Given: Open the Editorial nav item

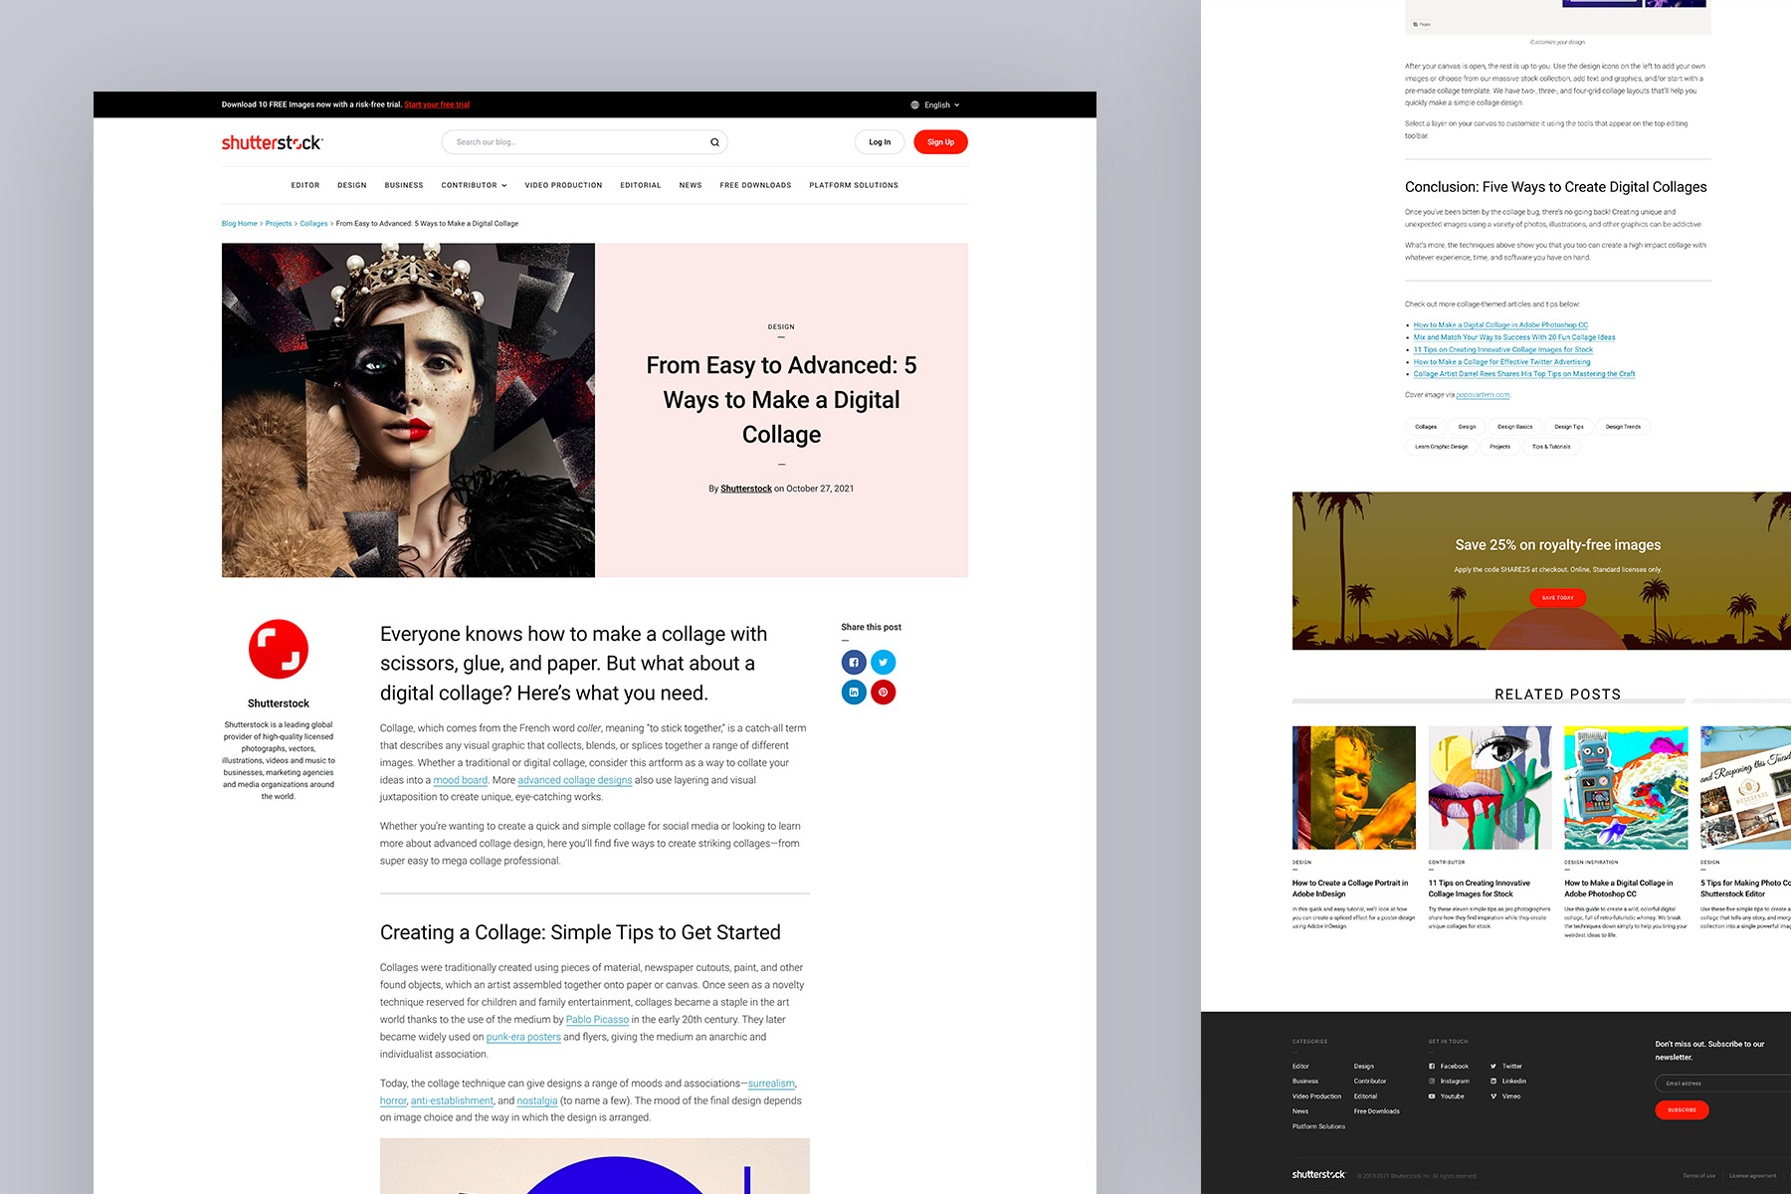Looking at the screenshot, I should click(641, 185).
